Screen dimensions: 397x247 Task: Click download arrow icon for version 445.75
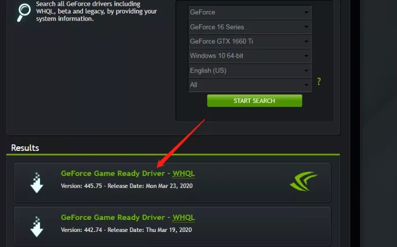coord(37,183)
